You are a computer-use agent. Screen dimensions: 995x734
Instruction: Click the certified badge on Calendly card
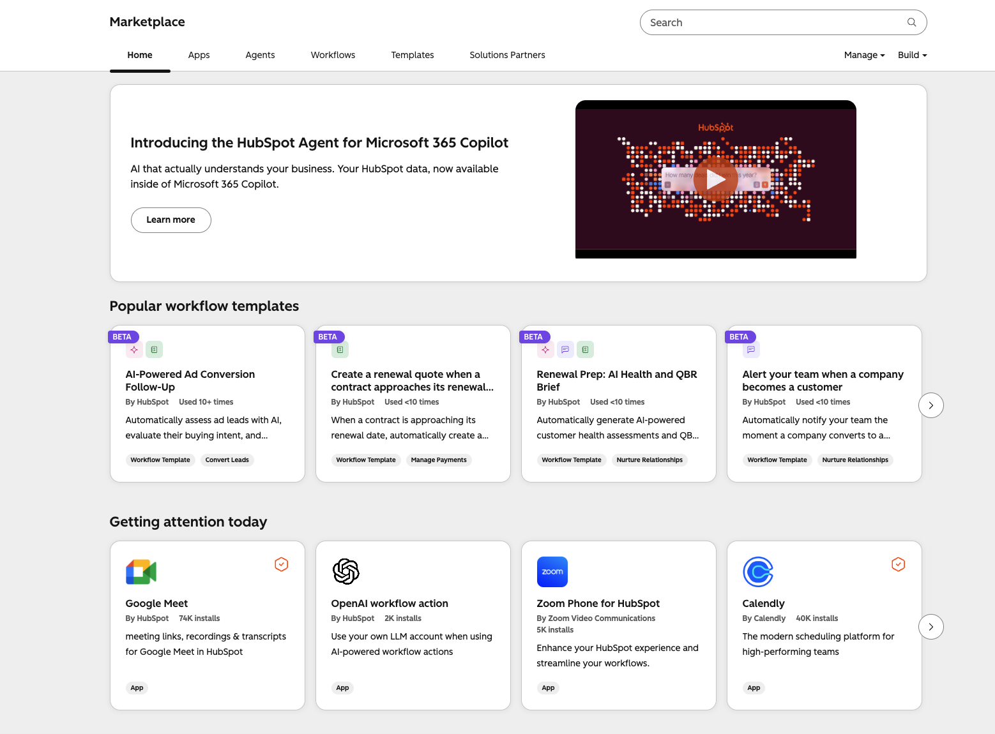coord(899,564)
